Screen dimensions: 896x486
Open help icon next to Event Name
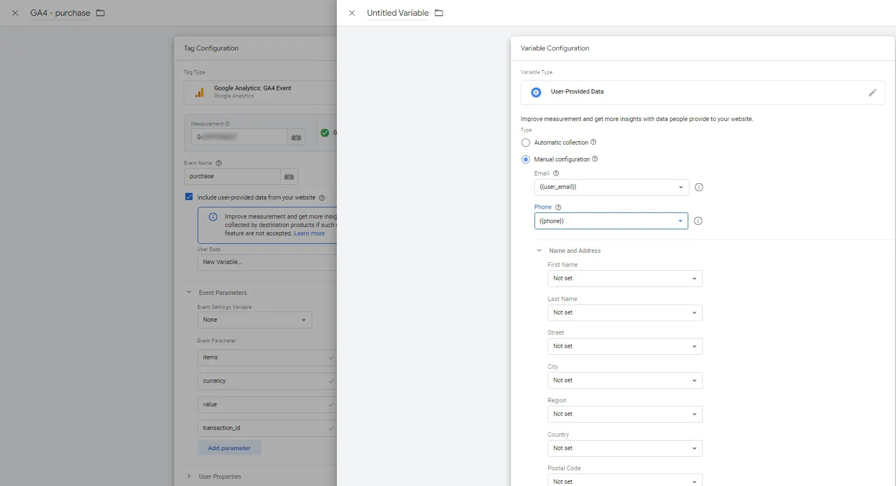point(219,163)
